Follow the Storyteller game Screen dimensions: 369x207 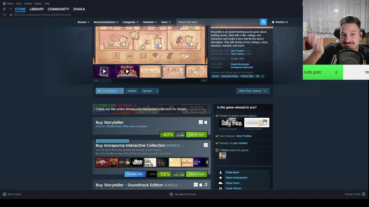pos(132,91)
